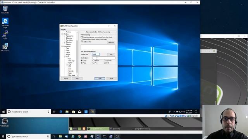Click the Remove forwarded port button

point(111,42)
